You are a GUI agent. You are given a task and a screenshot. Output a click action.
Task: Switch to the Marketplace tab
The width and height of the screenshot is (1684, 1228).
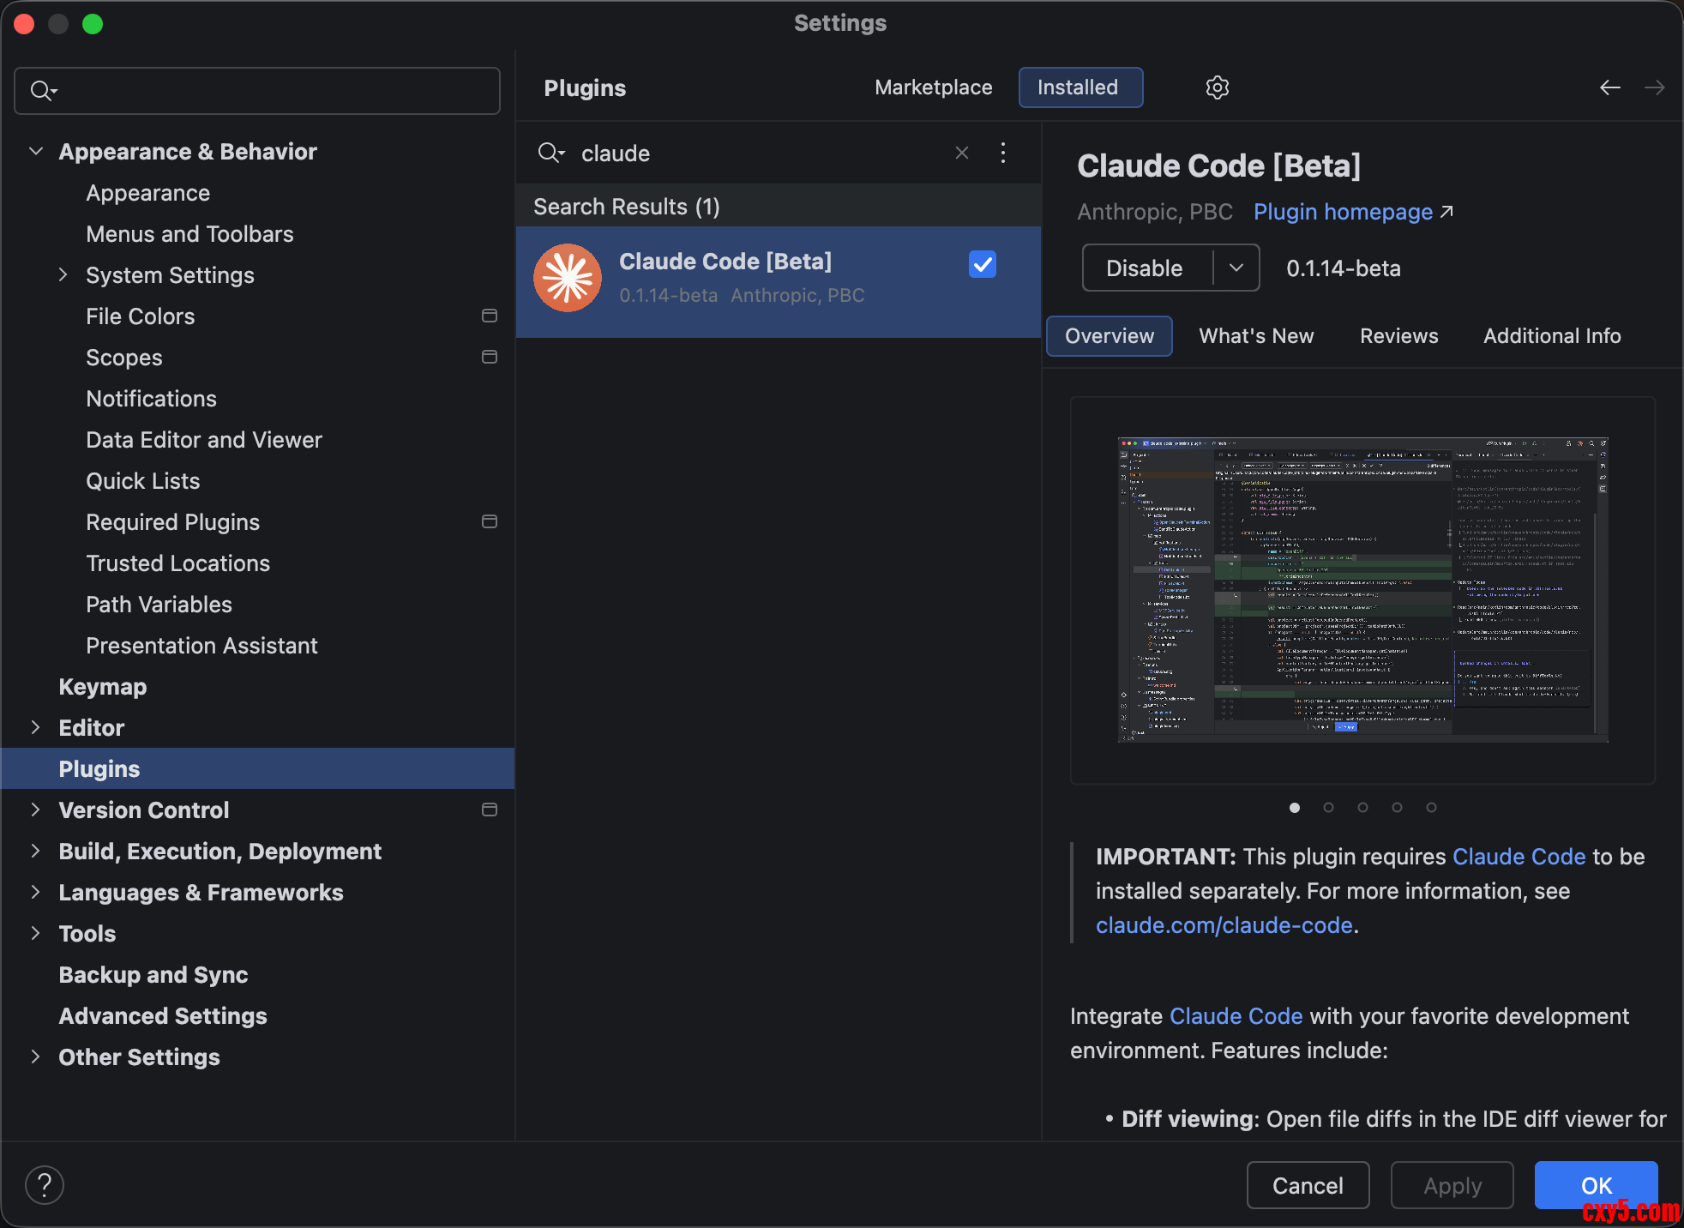(933, 87)
